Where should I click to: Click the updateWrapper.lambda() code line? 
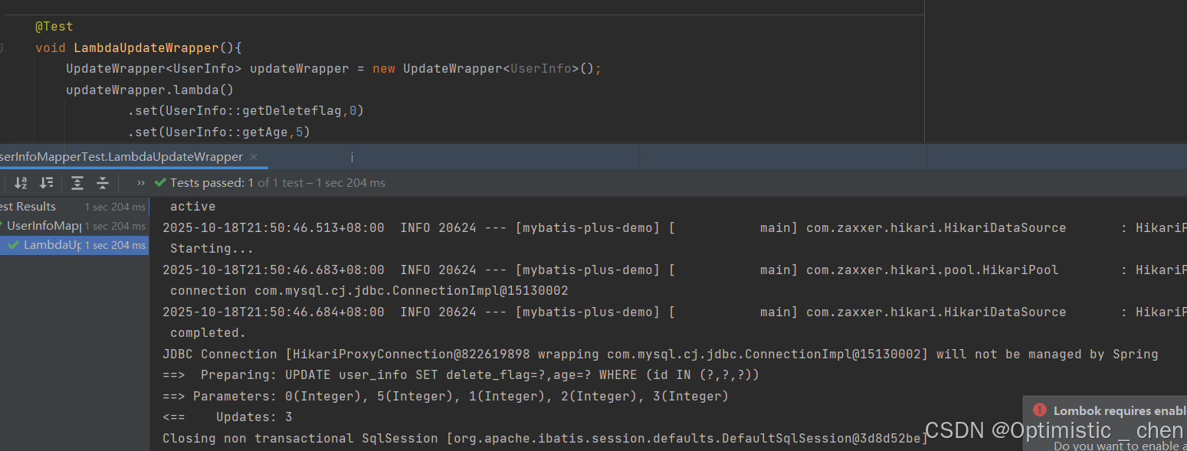(x=150, y=90)
